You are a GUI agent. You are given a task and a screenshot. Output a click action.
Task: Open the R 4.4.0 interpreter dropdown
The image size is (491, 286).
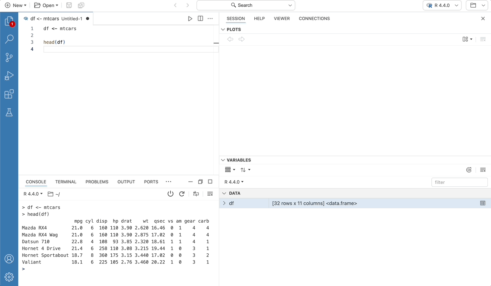coord(442,5)
